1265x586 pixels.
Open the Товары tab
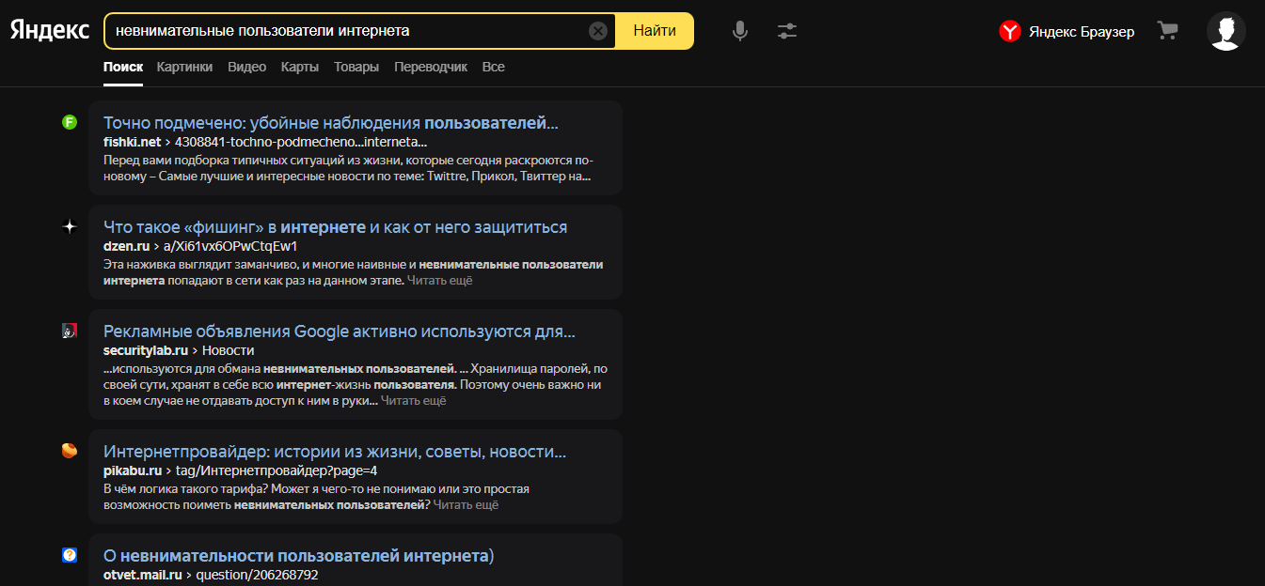point(356,67)
